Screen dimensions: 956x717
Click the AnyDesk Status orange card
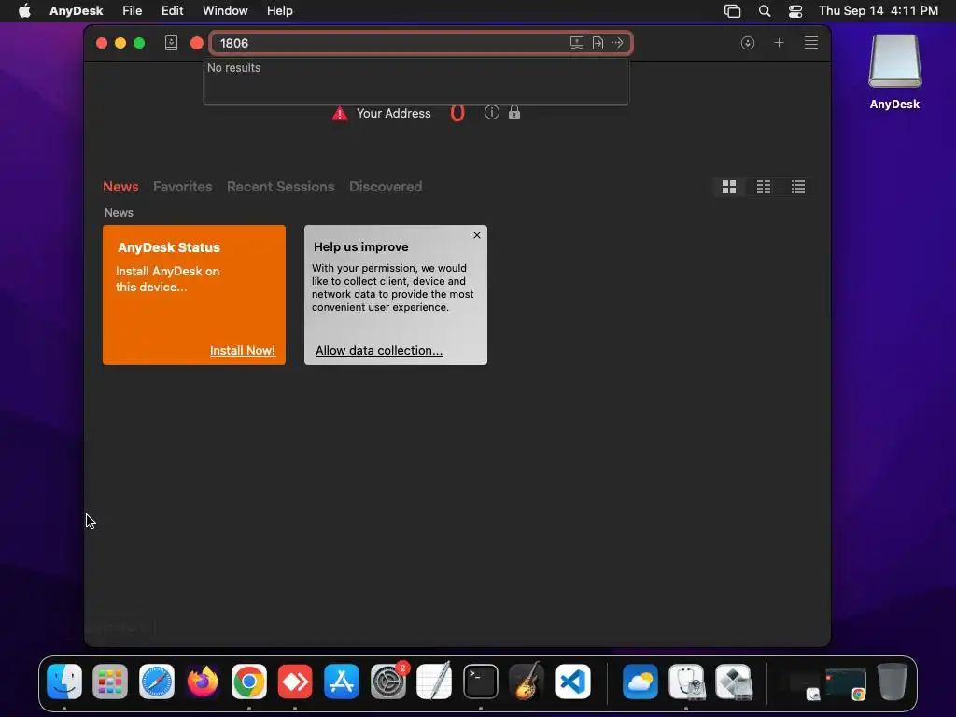pos(194,295)
